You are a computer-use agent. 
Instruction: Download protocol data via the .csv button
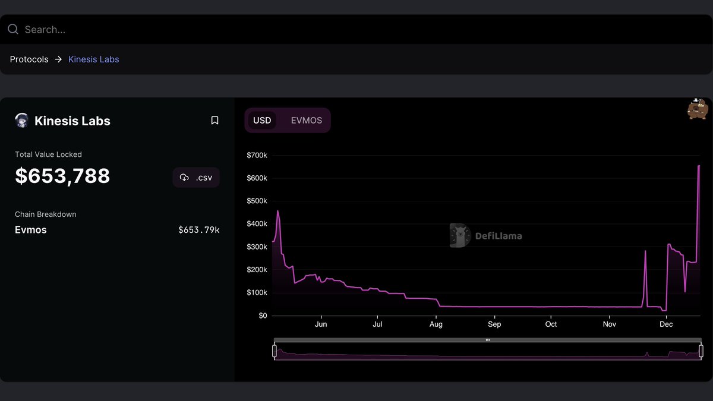coord(196,177)
